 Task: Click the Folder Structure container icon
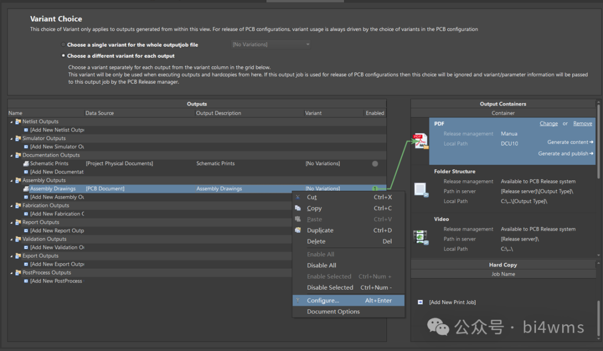tap(420, 190)
